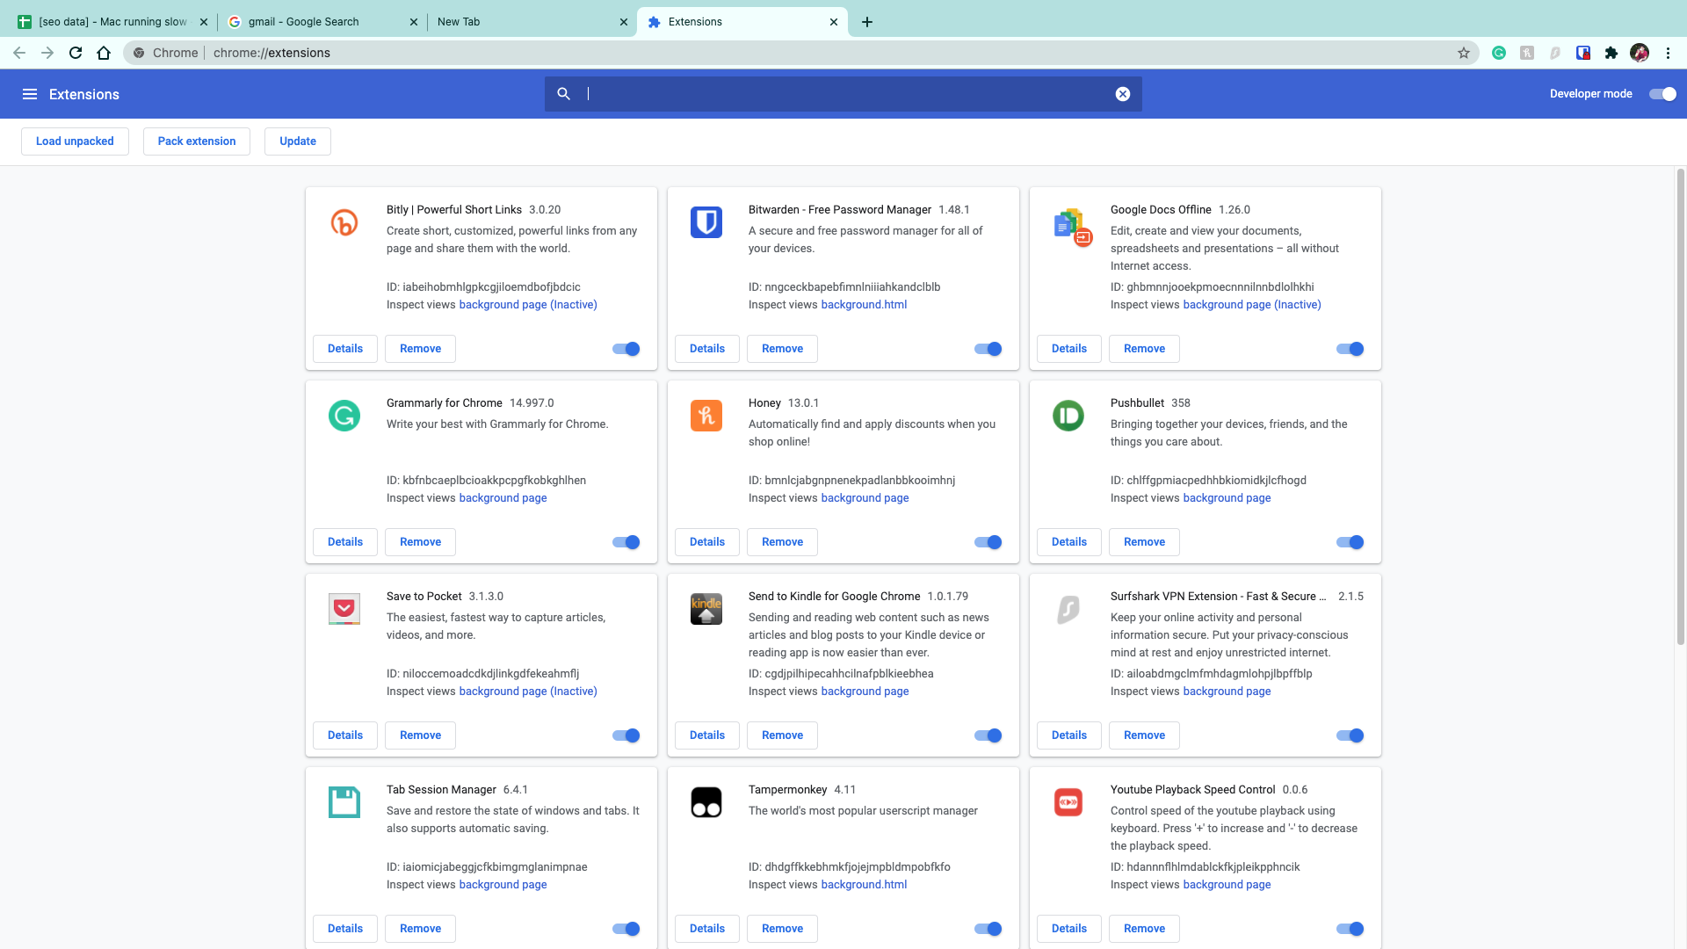This screenshot has width=1687, height=949.
Task: Remove Google Docs Offline extension
Action: click(1144, 349)
